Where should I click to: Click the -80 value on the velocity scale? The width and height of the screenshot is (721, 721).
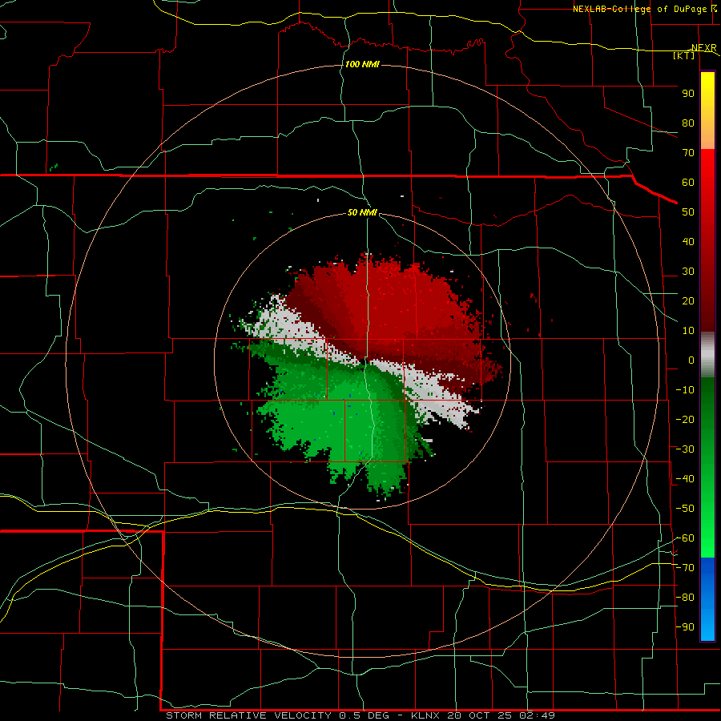685,598
